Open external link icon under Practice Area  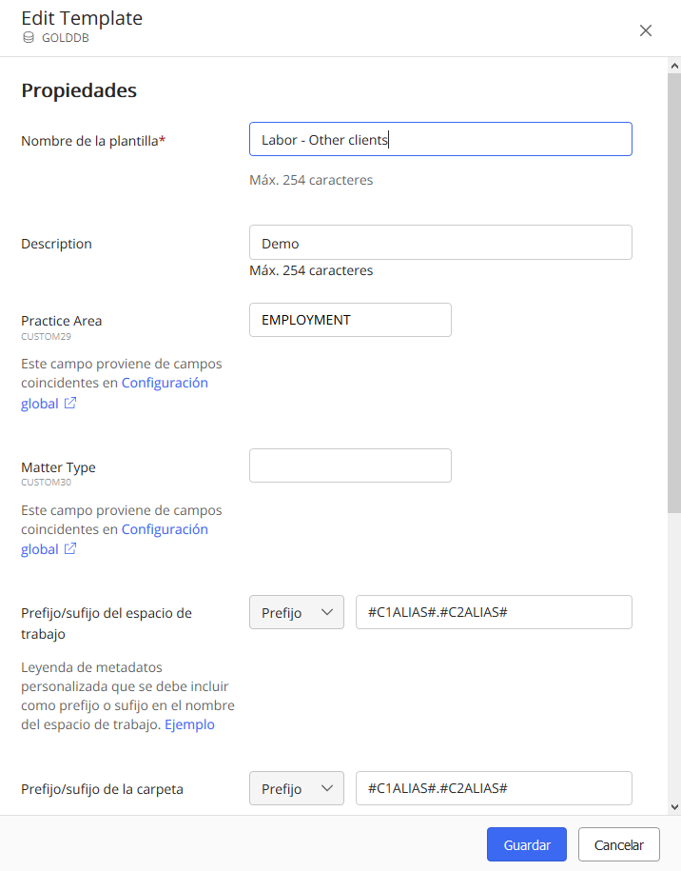coord(70,404)
